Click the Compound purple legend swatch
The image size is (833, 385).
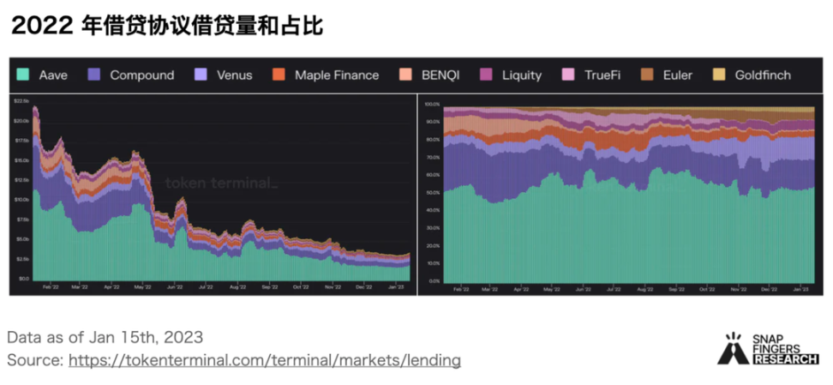point(94,75)
